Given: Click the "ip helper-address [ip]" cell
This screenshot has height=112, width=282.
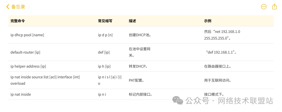Looking at the screenshot, I should pos(28,66).
